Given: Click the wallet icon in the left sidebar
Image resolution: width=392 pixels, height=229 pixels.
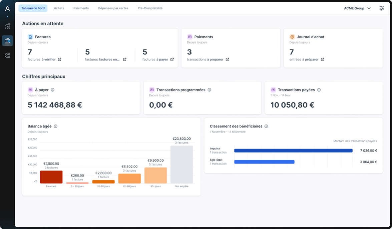Looking at the screenshot, I should (7, 41).
